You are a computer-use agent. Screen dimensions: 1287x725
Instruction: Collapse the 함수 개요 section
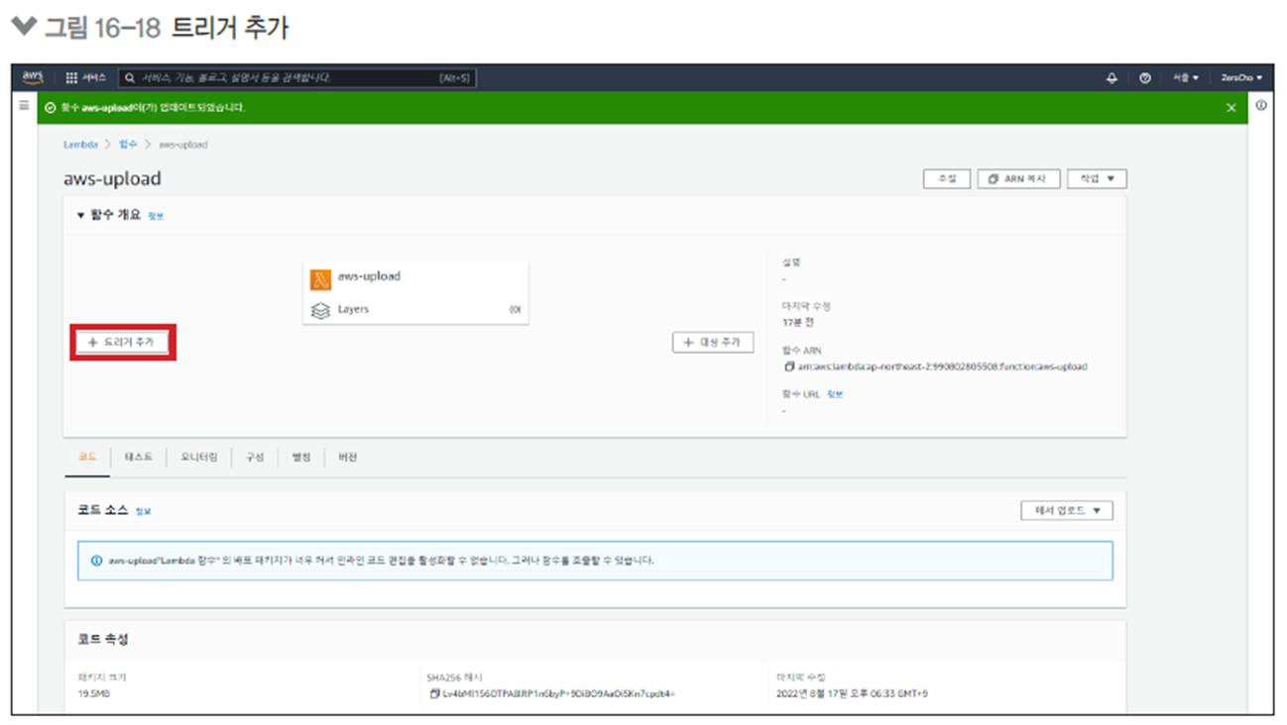tap(80, 215)
